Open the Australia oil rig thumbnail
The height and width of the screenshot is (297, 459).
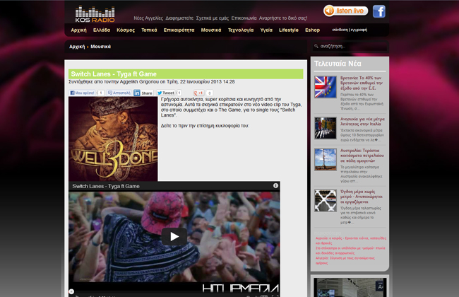pos(326,159)
